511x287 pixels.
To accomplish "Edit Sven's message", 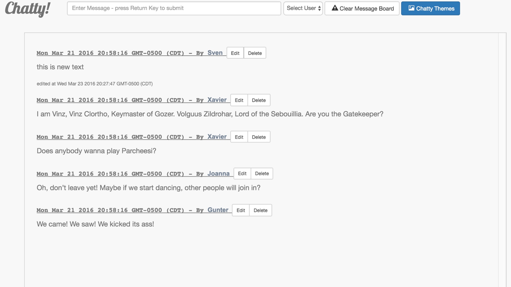I will (235, 53).
